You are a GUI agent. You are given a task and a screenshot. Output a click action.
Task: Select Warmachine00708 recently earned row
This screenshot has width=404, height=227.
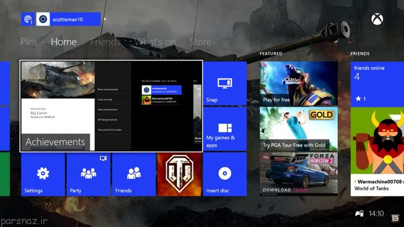click(x=162, y=100)
